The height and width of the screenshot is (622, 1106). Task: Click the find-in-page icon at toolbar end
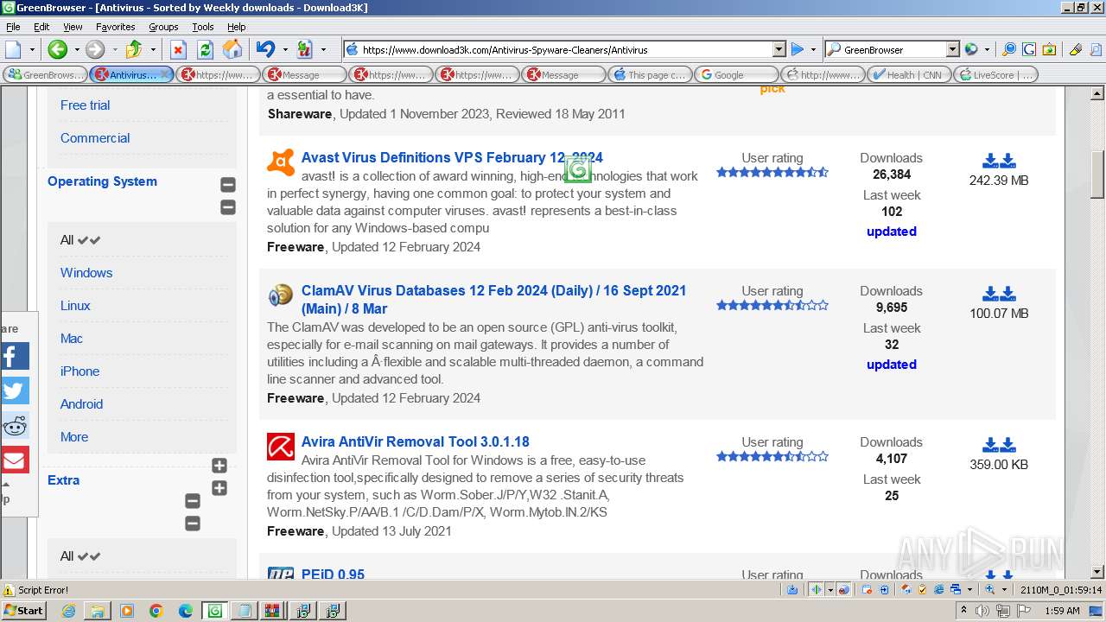pos(1095,49)
